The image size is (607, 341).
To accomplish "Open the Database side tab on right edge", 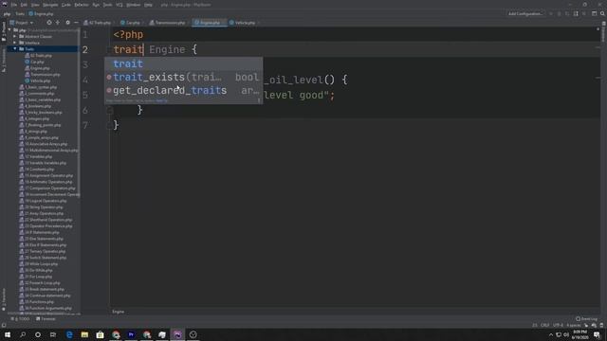I will point(603,32).
